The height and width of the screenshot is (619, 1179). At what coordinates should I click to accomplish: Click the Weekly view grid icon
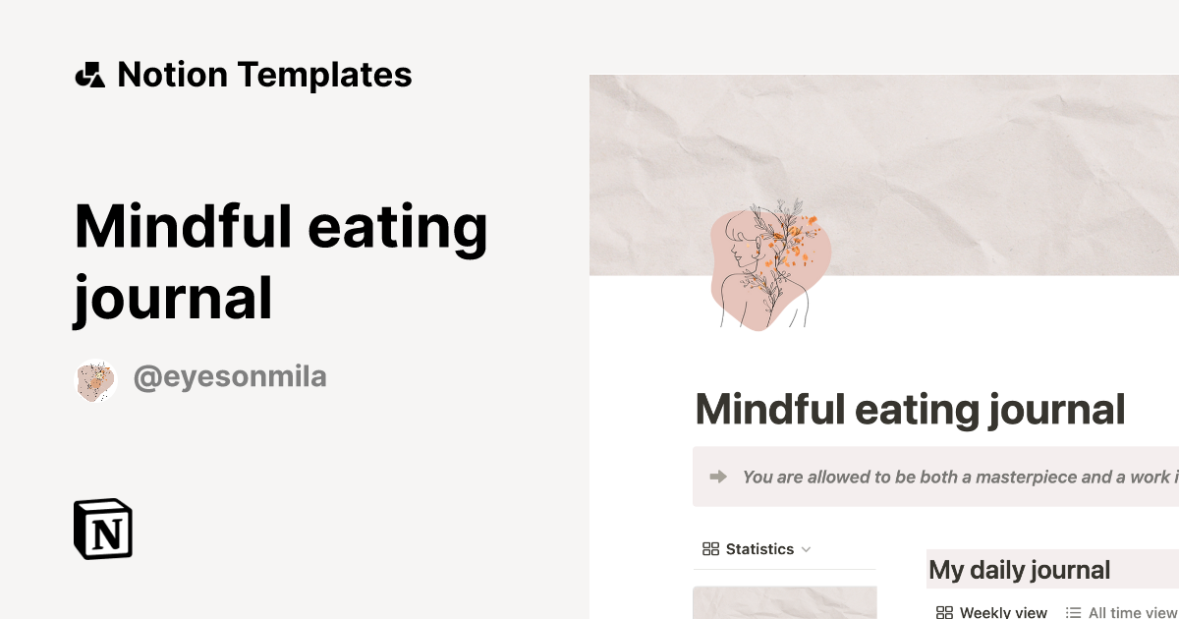[944, 612]
